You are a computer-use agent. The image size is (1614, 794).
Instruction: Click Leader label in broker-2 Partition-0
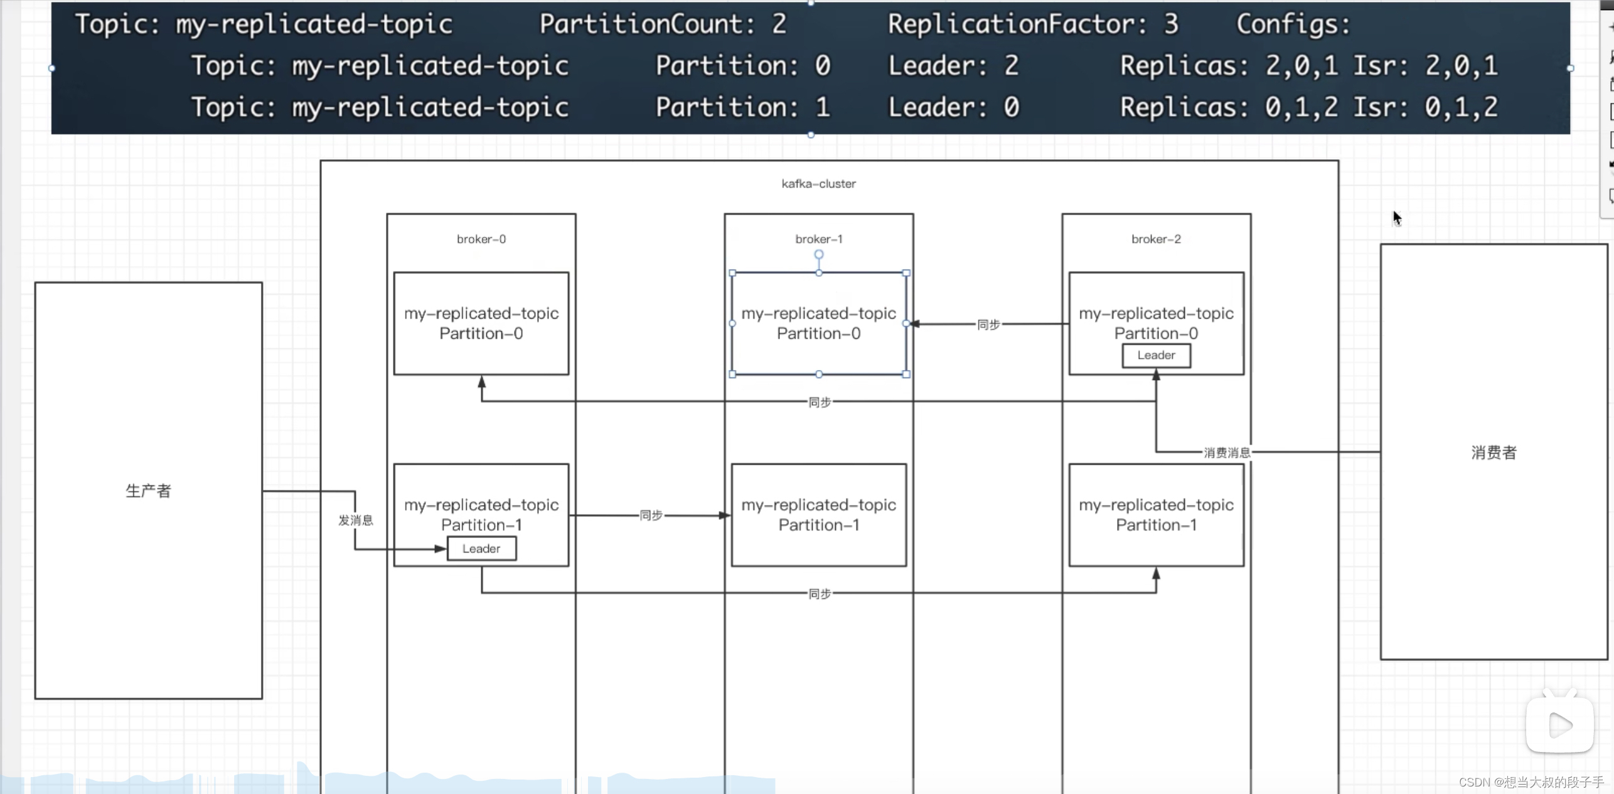point(1156,356)
